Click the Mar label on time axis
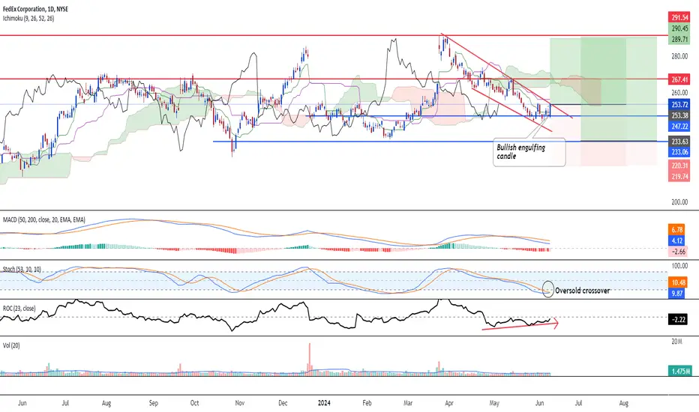 coord(407,403)
